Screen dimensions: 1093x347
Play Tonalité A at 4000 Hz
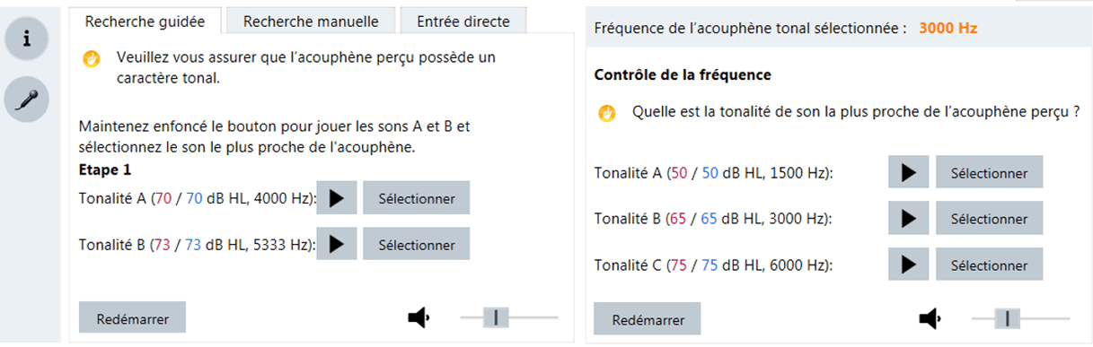tap(337, 198)
